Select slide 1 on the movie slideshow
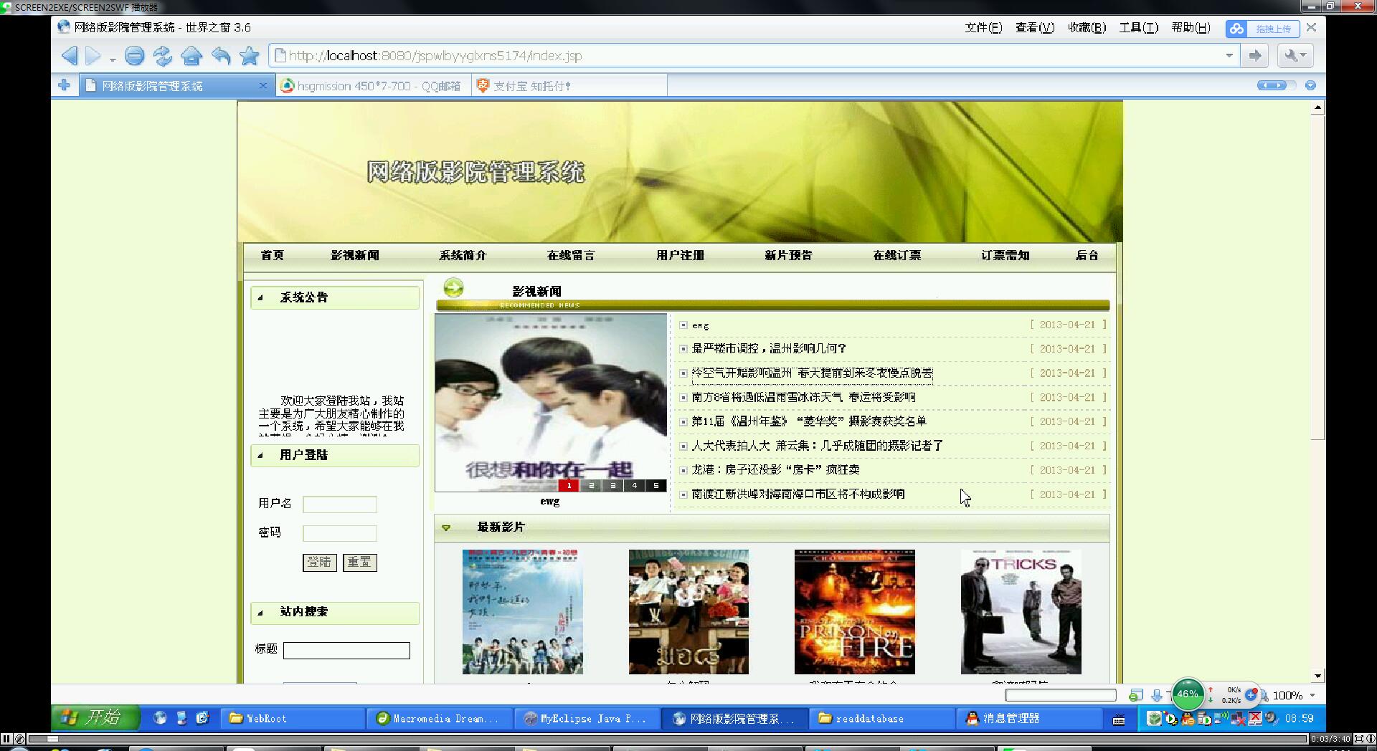This screenshot has width=1377, height=751. click(x=569, y=485)
